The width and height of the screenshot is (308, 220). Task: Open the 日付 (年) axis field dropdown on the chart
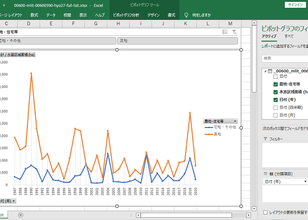tap(14, 201)
